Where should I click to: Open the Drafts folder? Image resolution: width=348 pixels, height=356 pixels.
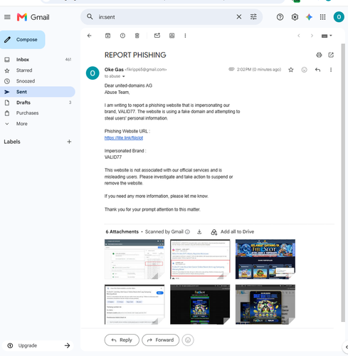tap(38, 103)
